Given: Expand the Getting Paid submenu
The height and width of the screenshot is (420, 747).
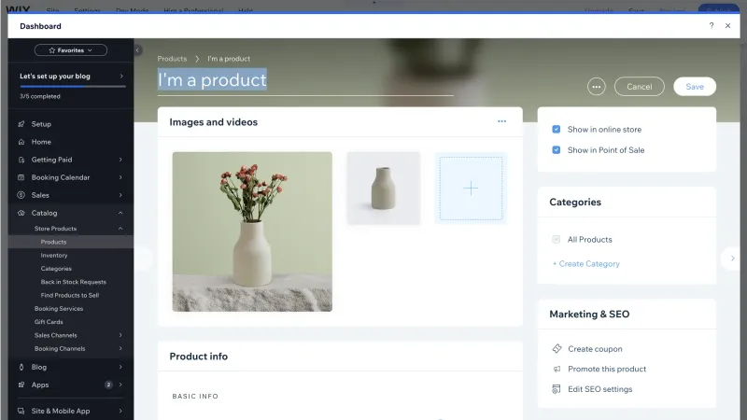Looking at the screenshot, I should click(120, 160).
